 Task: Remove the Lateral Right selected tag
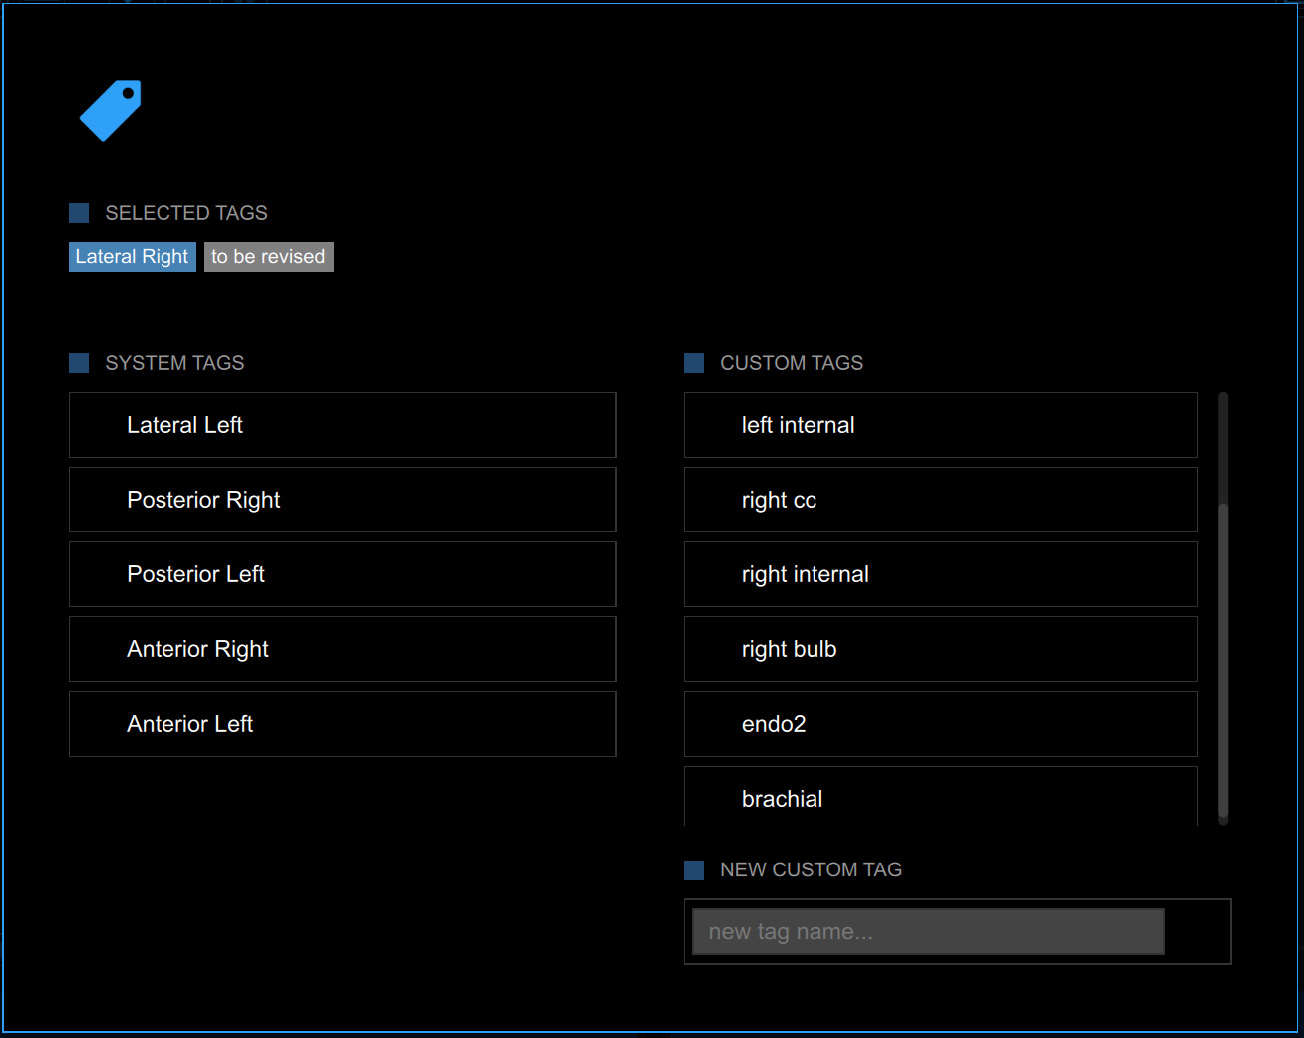pyautogui.click(x=132, y=257)
